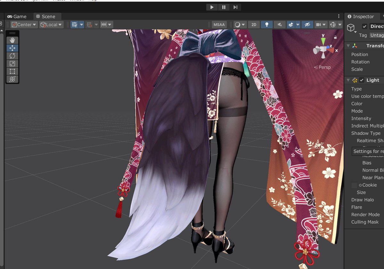Open the scene effects dropdown arrow
This screenshot has width=384, height=269.
(x=298, y=25)
